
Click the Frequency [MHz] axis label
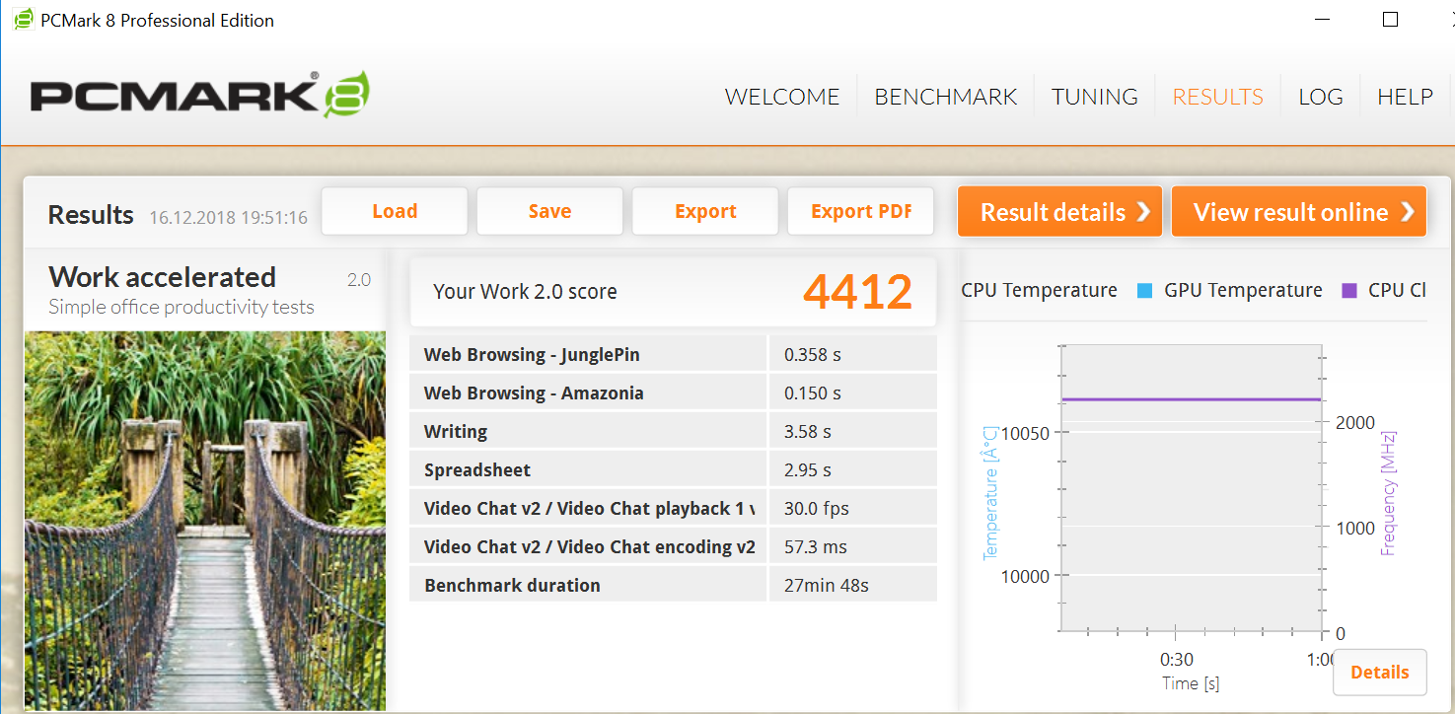[1389, 493]
